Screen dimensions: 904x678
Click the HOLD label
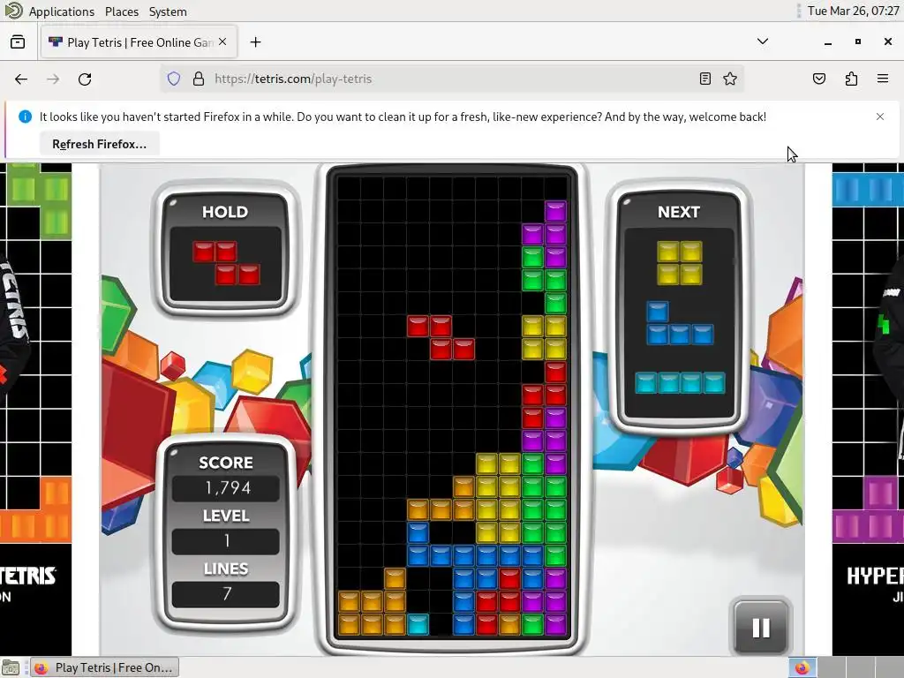(225, 212)
